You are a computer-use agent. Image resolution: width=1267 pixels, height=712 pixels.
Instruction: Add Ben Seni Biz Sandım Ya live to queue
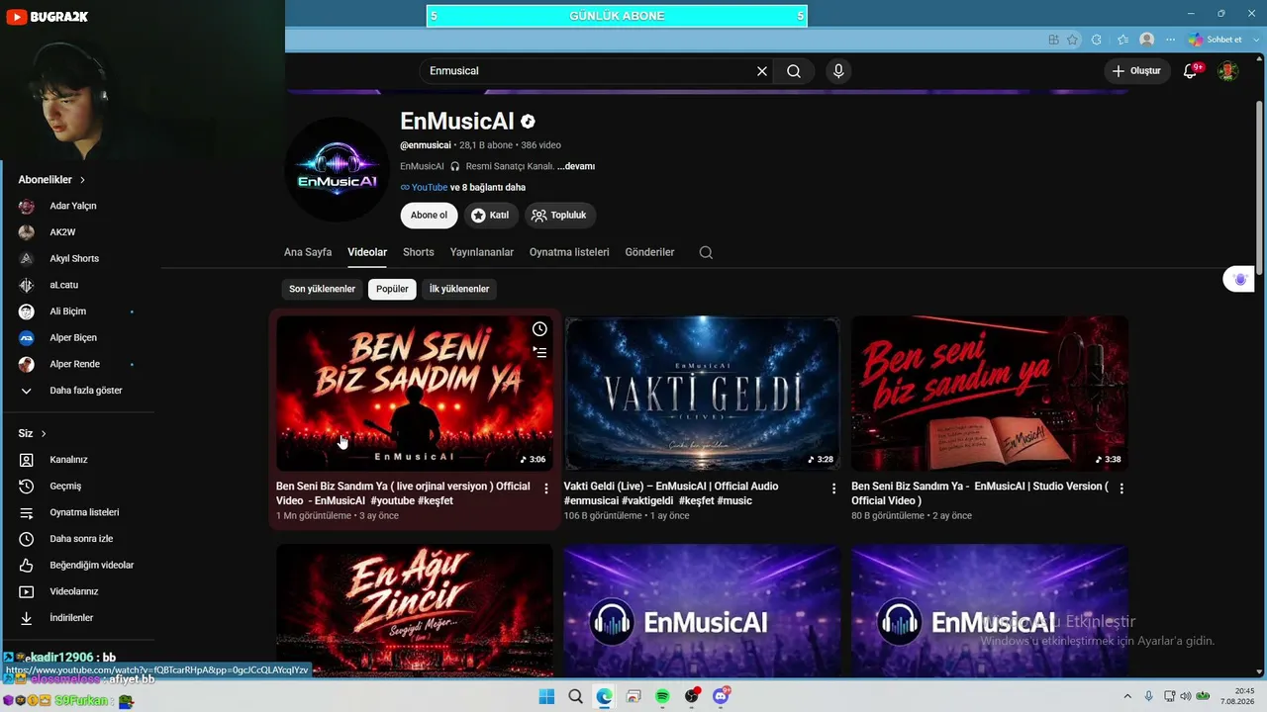pyautogui.click(x=539, y=352)
